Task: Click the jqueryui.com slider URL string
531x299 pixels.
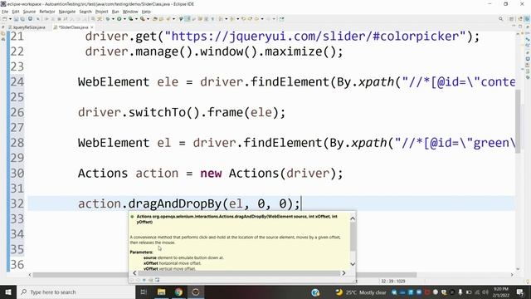Action: [315, 36]
